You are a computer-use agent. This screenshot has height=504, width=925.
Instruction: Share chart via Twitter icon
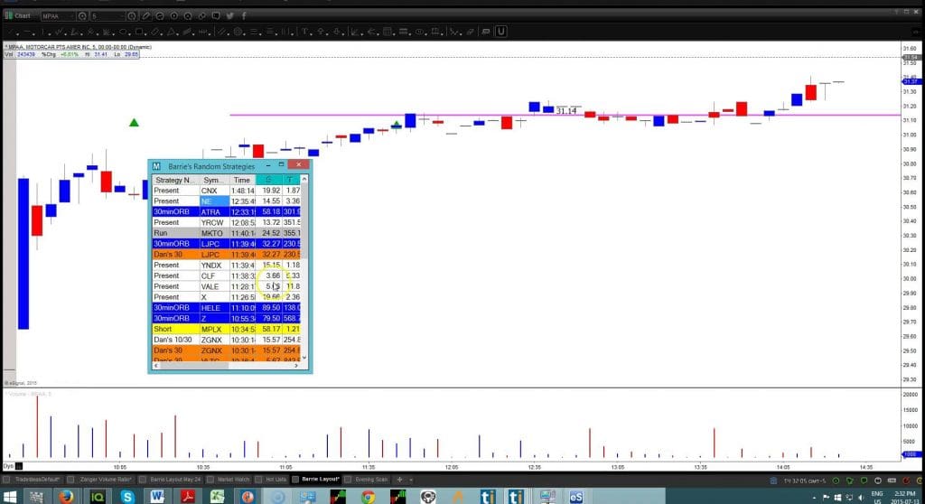(230, 16)
